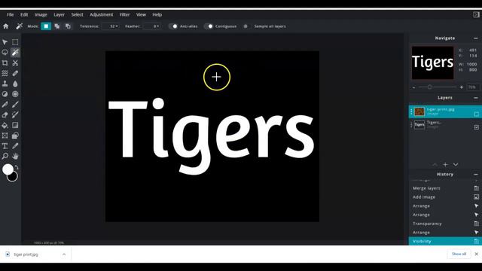Choose the Add to selection mode
This screenshot has width=482, height=271.
[57, 26]
